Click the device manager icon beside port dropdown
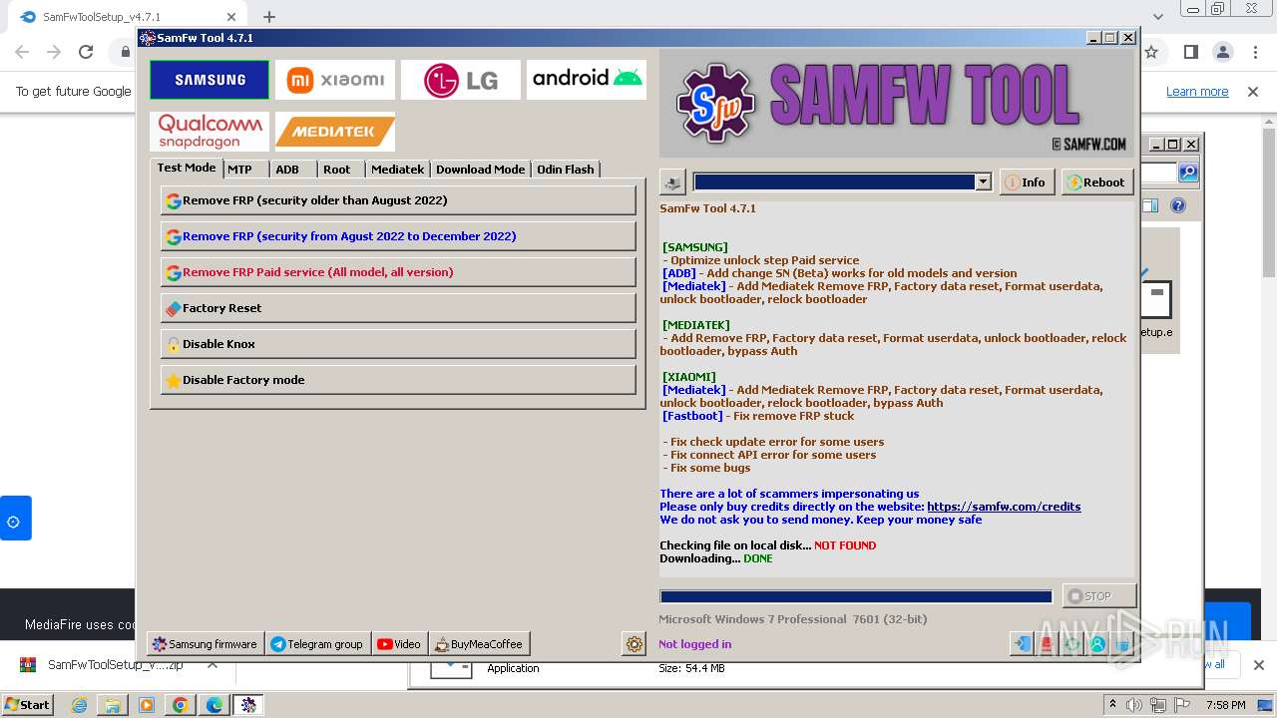The width and height of the screenshot is (1277, 718). pos(672,182)
